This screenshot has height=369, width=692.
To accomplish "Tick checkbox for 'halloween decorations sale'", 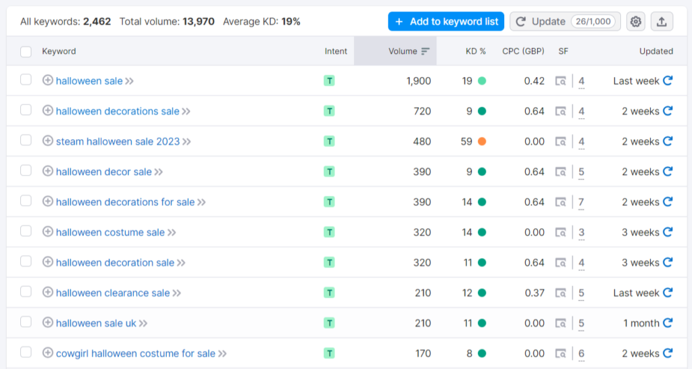I will click(x=26, y=110).
